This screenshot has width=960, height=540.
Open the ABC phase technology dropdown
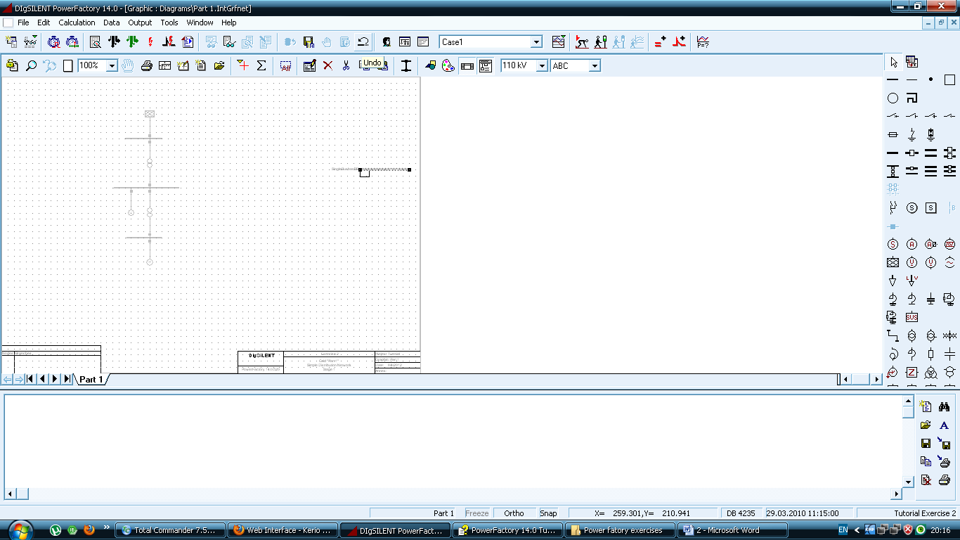click(x=595, y=65)
